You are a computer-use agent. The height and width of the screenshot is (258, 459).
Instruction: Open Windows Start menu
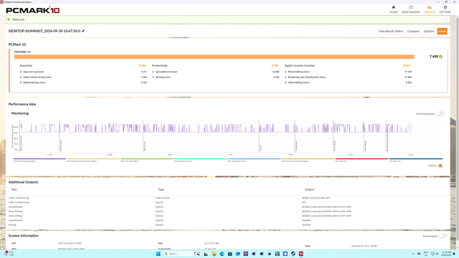coord(158,254)
